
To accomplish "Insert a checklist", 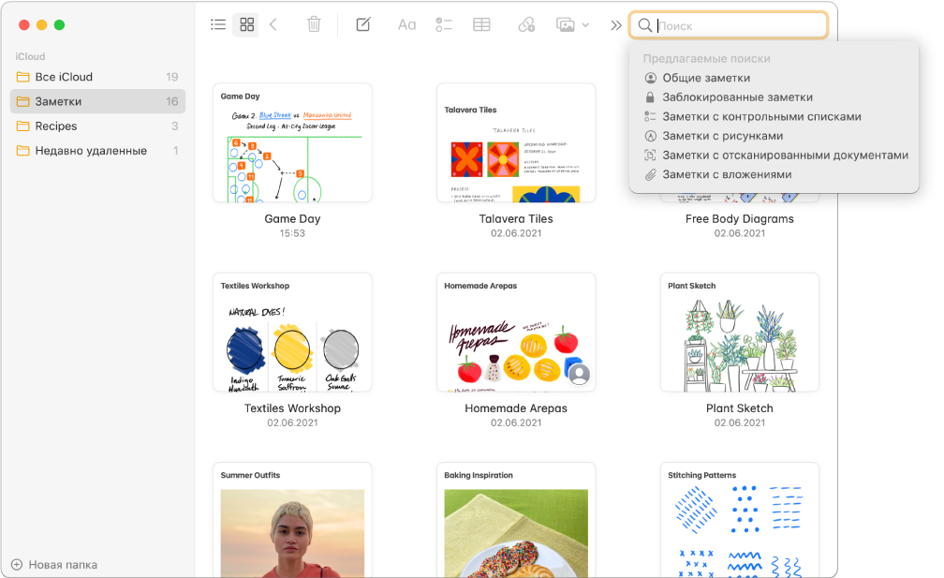I will pyautogui.click(x=444, y=25).
